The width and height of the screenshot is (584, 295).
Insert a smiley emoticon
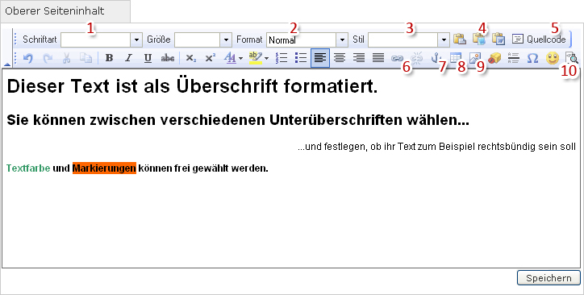(553, 58)
